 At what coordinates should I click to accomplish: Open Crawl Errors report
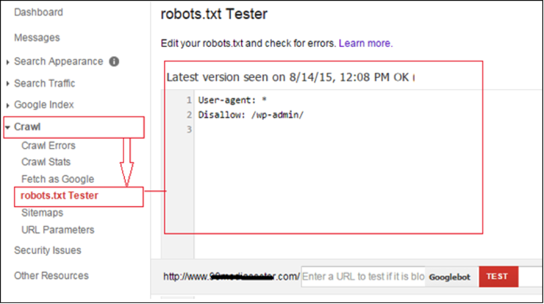pyautogui.click(x=48, y=145)
